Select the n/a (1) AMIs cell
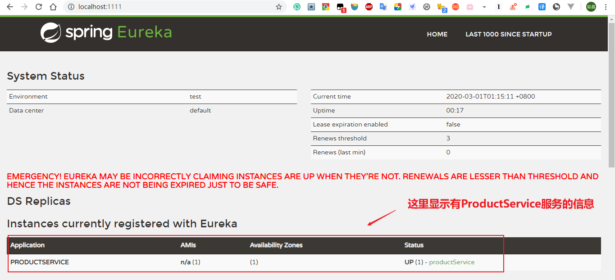The image size is (615, 280). (x=191, y=262)
